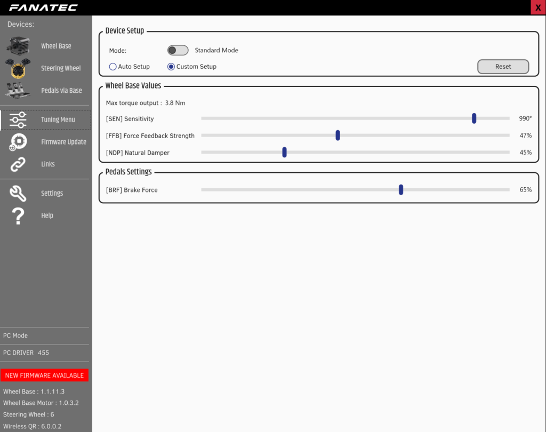Open the Settings label
The image size is (546, 432).
tap(52, 194)
